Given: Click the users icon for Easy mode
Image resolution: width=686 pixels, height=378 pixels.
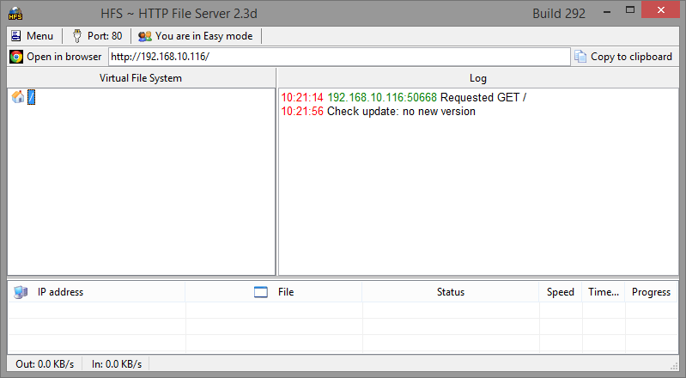Looking at the screenshot, I should (x=145, y=36).
